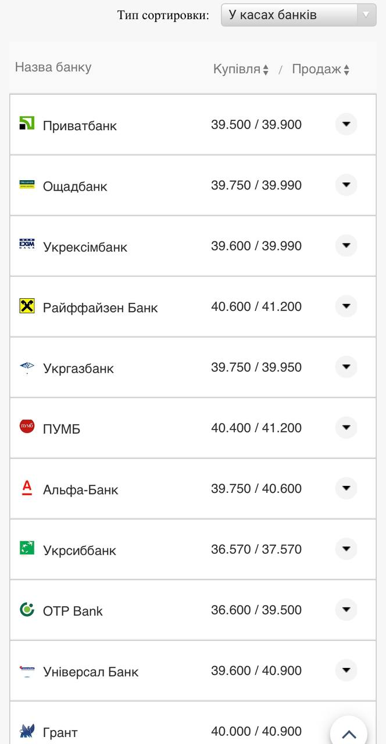Click the Альфа-Банк red letter logo
The width and height of the screenshot is (386, 744).
coord(27,488)
